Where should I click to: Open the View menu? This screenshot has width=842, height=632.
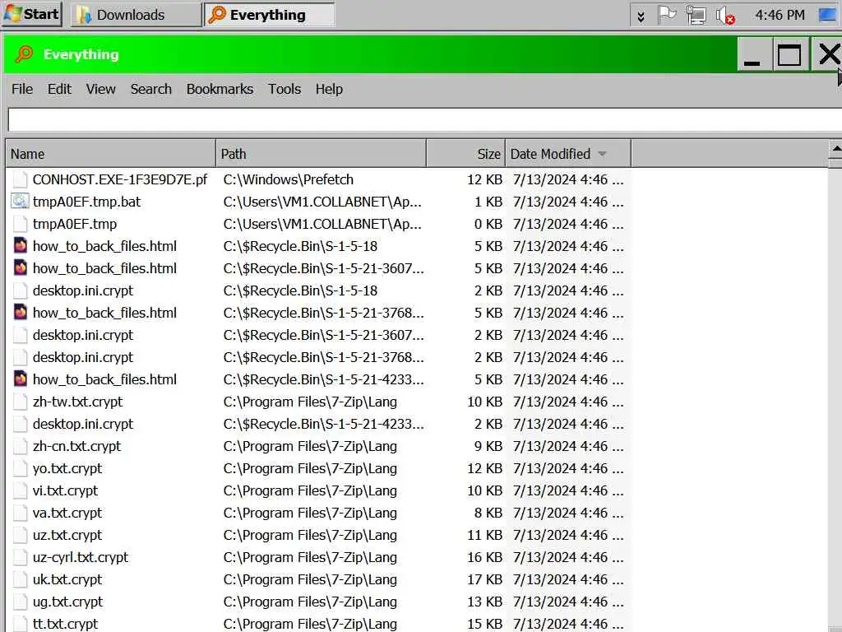[100, 89]
